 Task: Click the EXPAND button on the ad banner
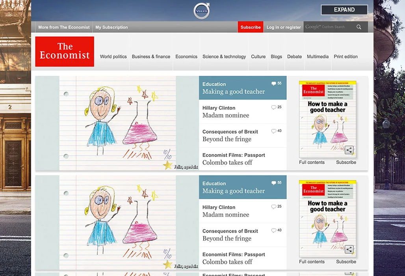(344, 10)
